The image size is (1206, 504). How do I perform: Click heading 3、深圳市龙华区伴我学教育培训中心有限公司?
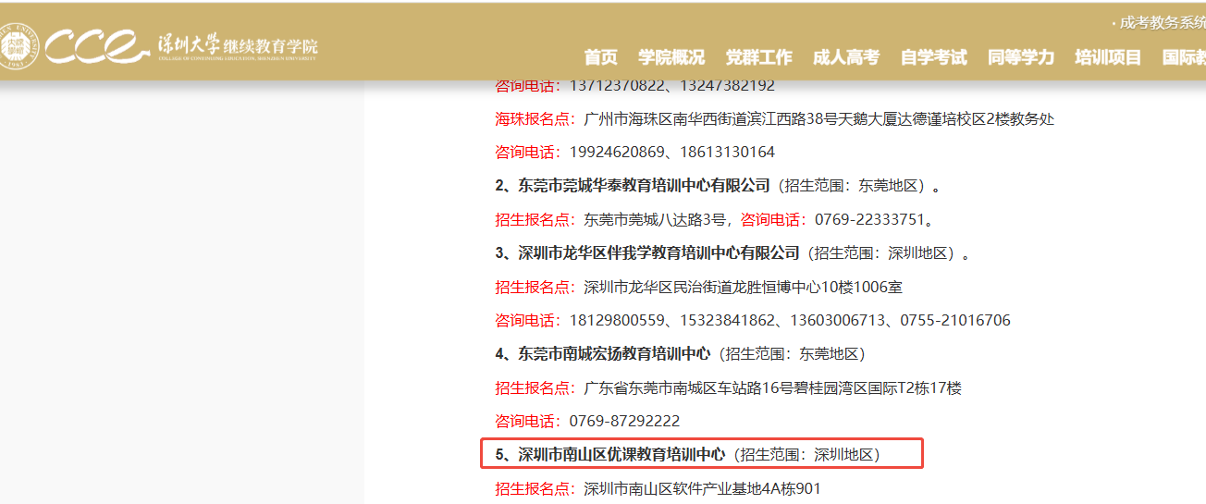[647, 252]
